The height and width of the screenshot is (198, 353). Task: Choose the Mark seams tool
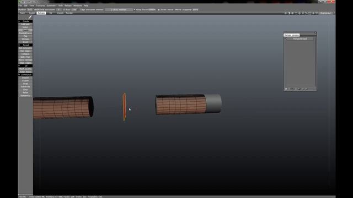click(25, 69)
